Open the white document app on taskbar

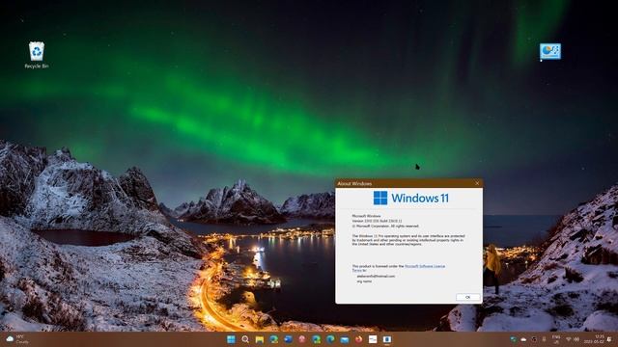click(373, 339)
